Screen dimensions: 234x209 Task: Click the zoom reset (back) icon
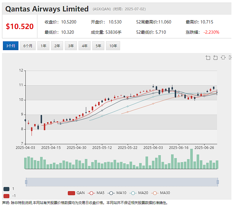pos(215,58)
